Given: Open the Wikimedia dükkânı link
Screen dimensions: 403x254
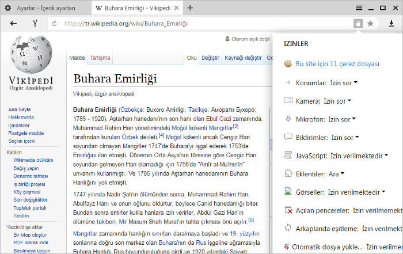Looking at the screenshot, I should point(33,160).
